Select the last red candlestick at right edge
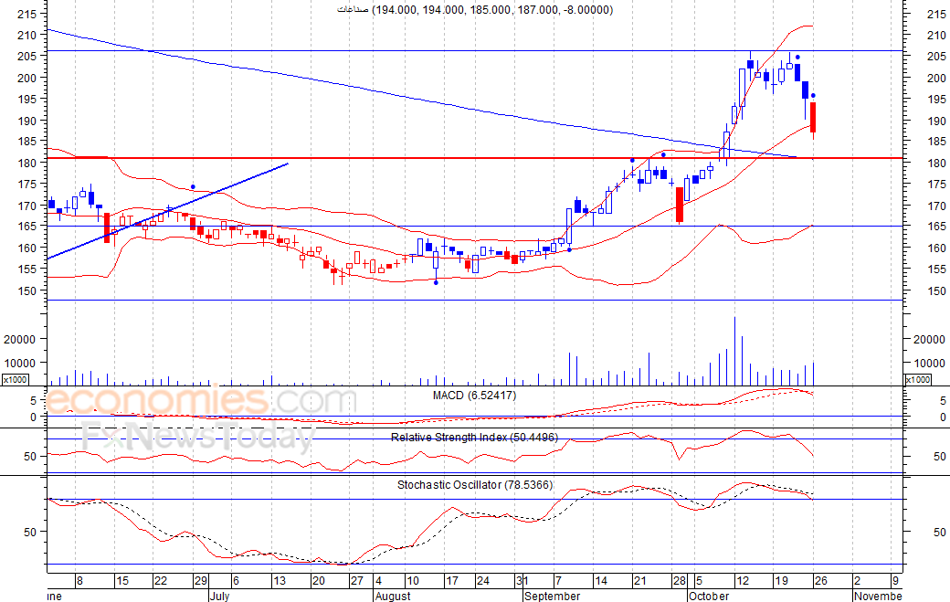This screenshot has height=602, width=950. point(813,117)
